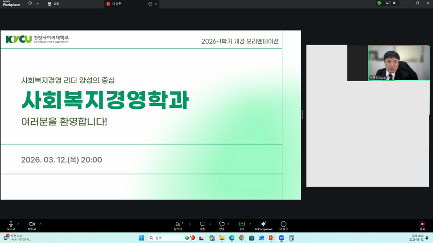This screenshot has height=243, width=433.
Task: Expand the dropdown chevron beside the info icon
Action: click(38, 4)
